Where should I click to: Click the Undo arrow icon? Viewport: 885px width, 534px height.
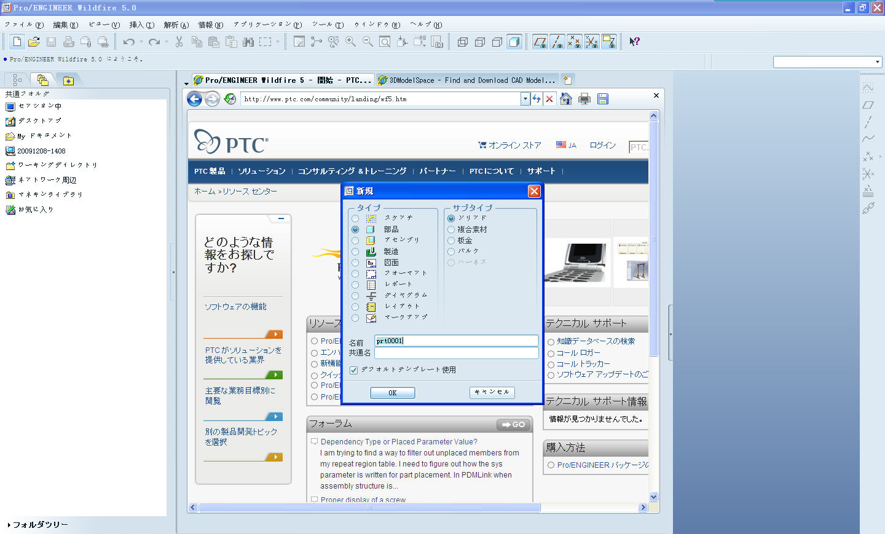point(129,42)
